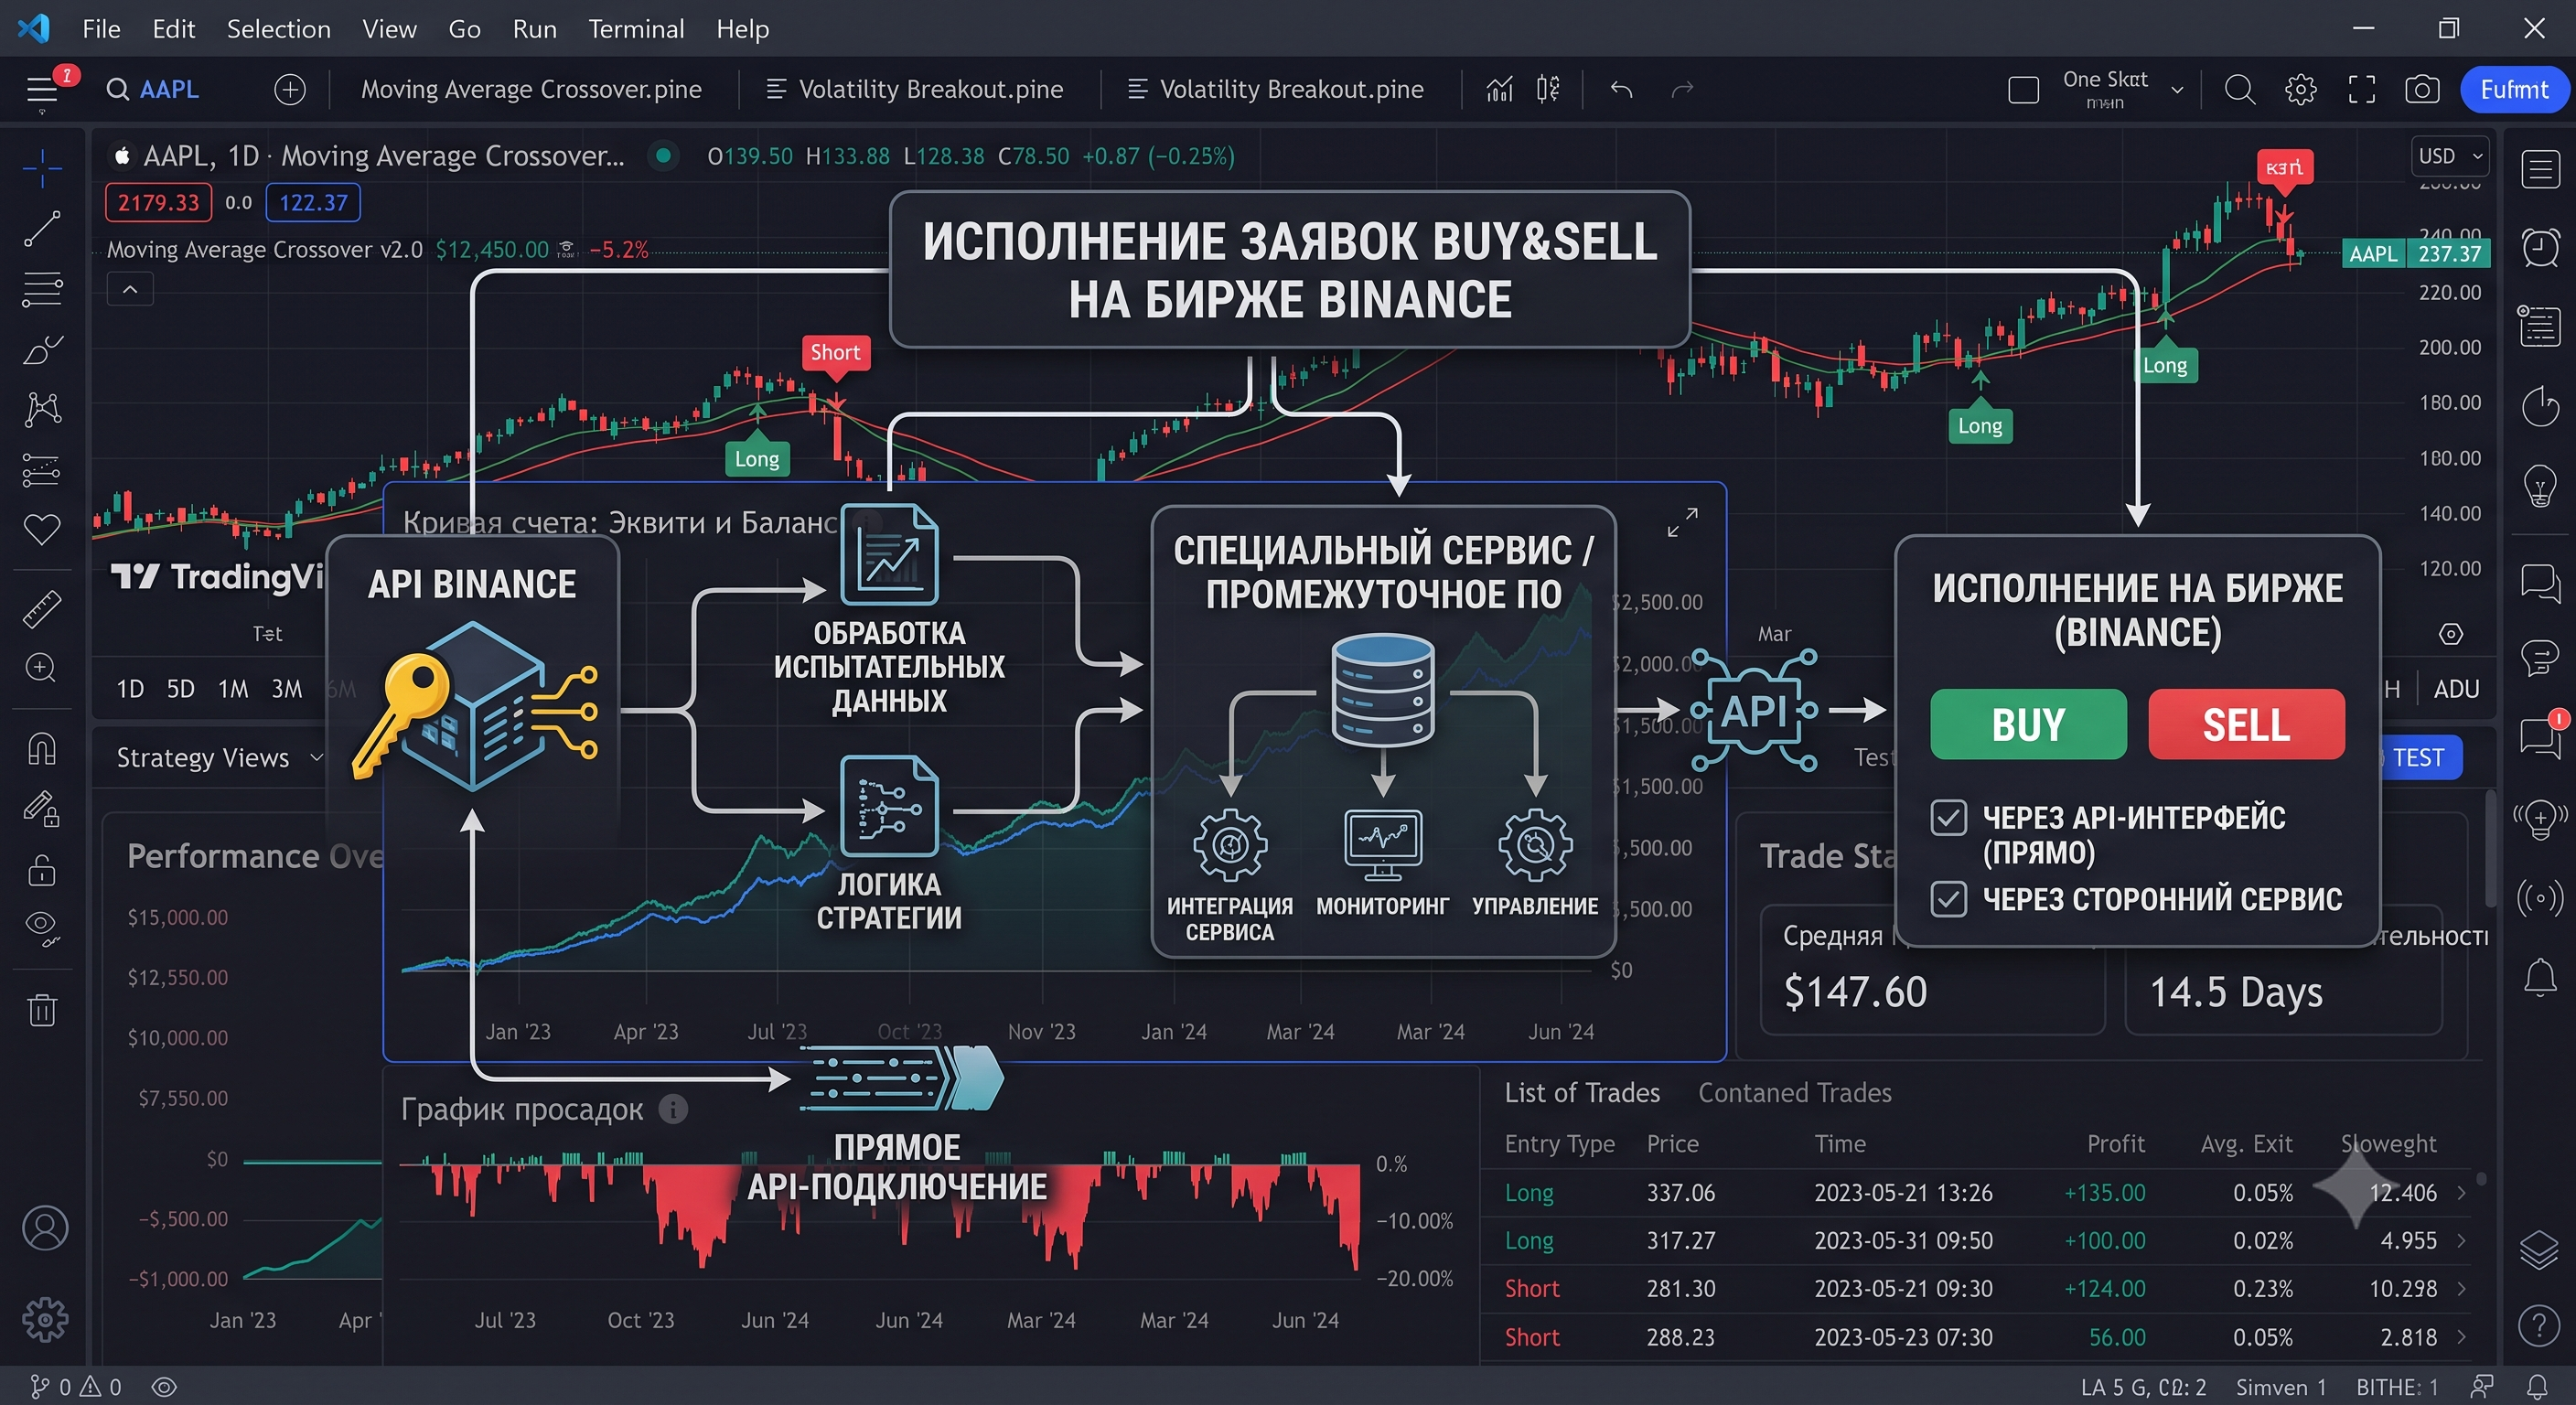Toggle the ЧЕРЕЗ API-ИНТЕРФЕЙС checkbox
Image resolution: width=2576 pixels, height=1405 pixels.
[x=1948, y=818]
